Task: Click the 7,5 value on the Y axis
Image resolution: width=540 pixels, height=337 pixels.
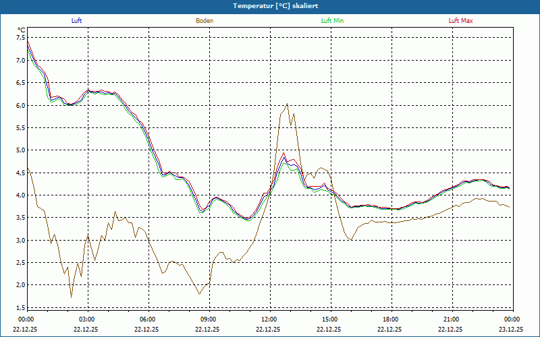Action: coord(20,38)
